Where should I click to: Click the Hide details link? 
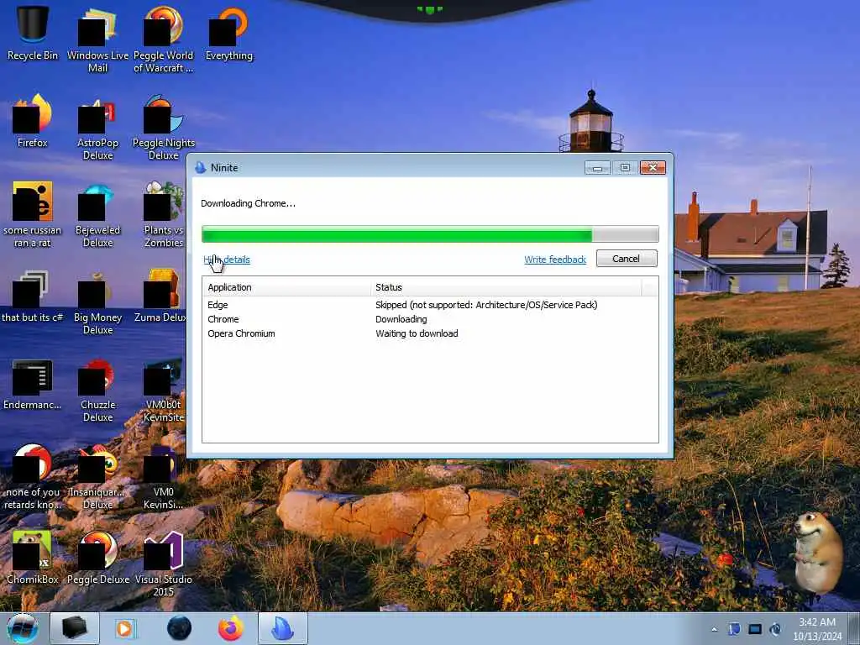pyautogui.click(x=227, y=260)
